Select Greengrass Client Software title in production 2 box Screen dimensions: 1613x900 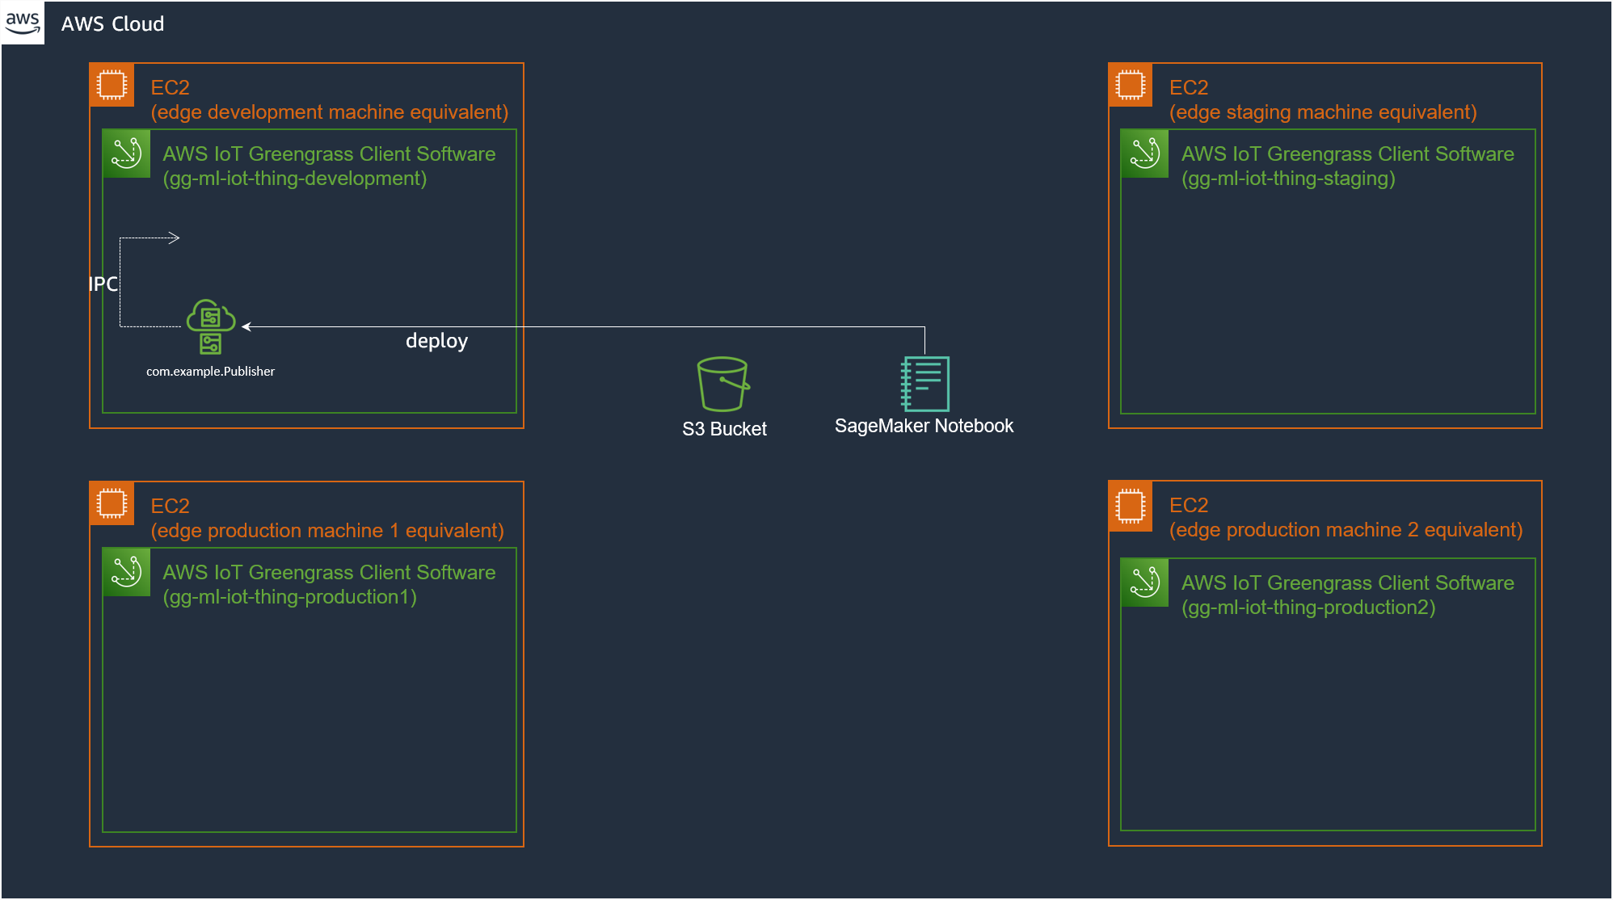coord(1348,583)
